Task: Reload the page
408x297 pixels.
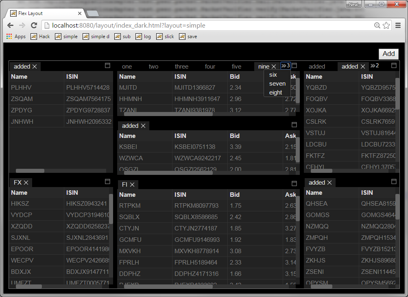Action: (x=34, y=26)
